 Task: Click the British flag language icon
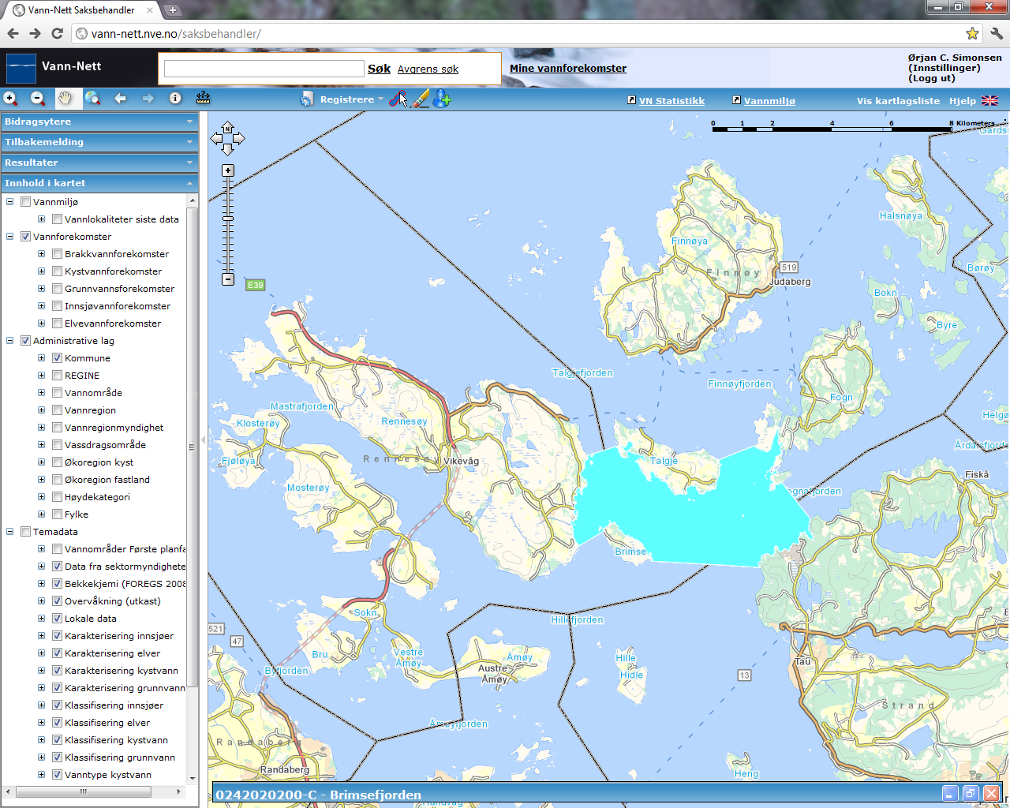(x=989, y=101)
